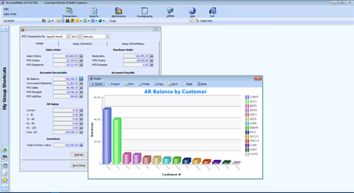Viewport: 354px width, 193px height.
Task: Click the Exit icon
Action: coord(213,12)
